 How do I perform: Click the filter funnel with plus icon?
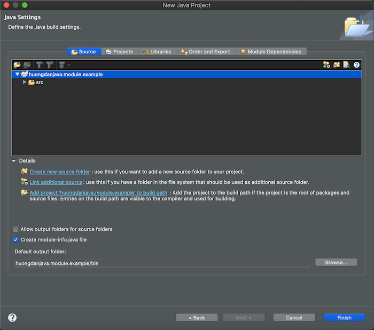point(50,65)
